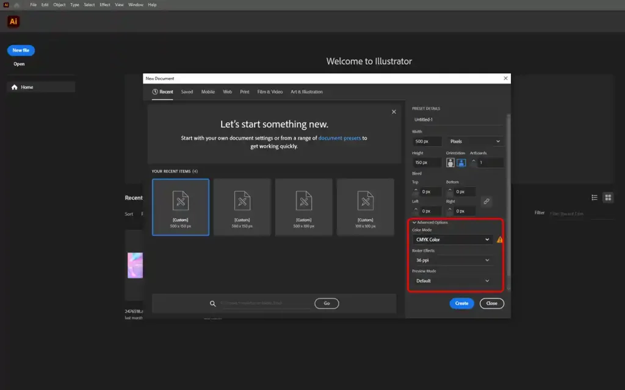This screenshot has height=390, width=625.
Task: Click the search magnifier icon in the dialog
Action: pyautogui.click(x=213, y=303)
